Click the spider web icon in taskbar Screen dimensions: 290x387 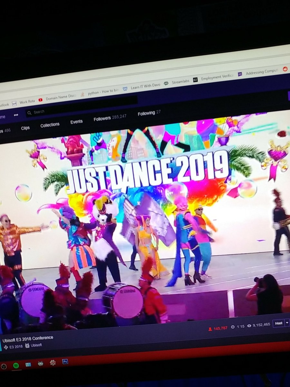pos(53,362)
